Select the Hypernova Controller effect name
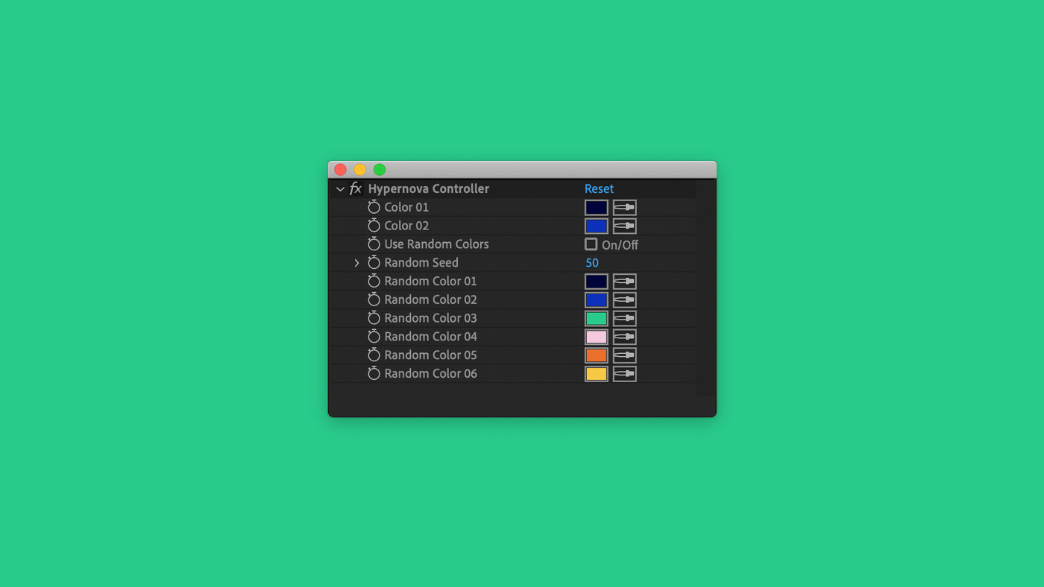The image size is (1044, 587). [429, 188]
